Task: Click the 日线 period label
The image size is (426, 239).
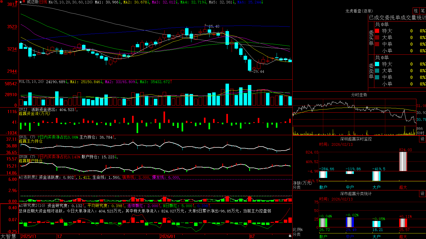Action: click(x=43, y=2)
